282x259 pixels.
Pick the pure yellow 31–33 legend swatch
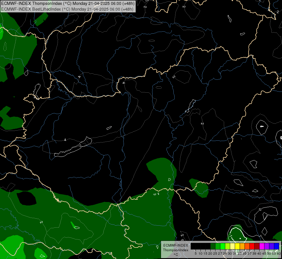237,246
